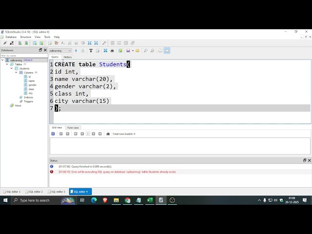Image resolution: width=312 pixels, height=234 pixels.
Task: Click the first magnifier find icon
Action: click(x=146, y=51)
